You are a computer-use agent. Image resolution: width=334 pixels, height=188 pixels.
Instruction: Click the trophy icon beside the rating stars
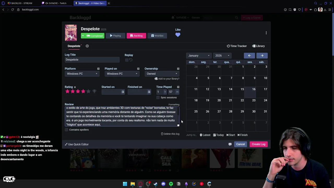click(94, 91)
